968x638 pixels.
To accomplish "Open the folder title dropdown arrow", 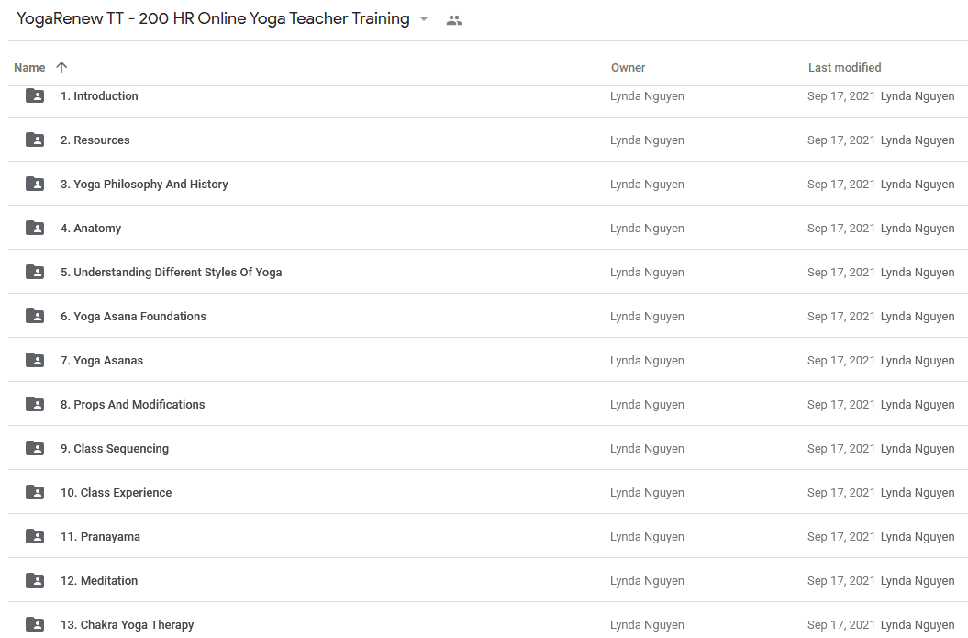I will click(x=424, y=19).
